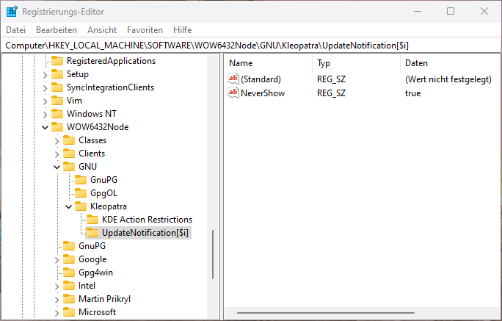Open the Datei menu
The image size is (502, 321).
click(x=15, y=30)
